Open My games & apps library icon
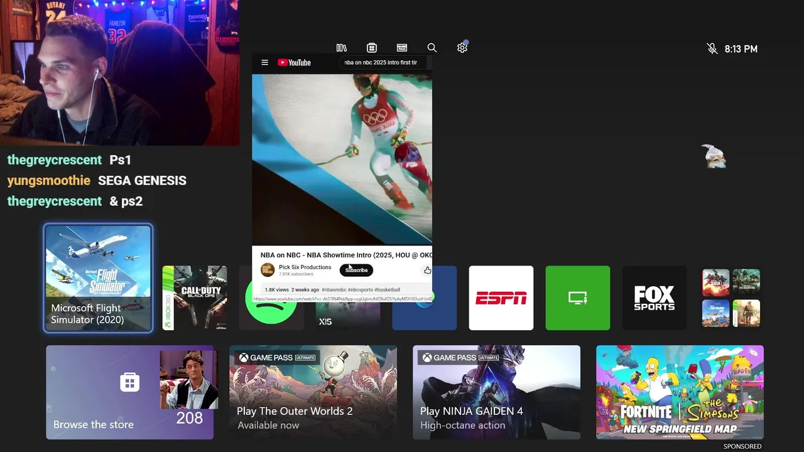Screen dimensions: 804x452 pyautogui.click(x=342, y=48)
